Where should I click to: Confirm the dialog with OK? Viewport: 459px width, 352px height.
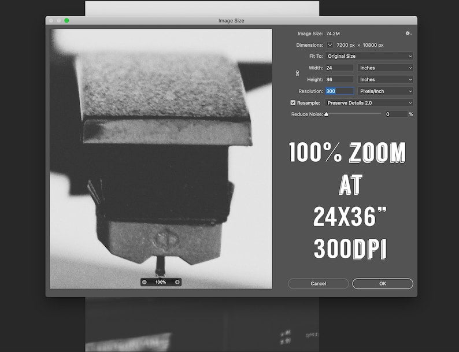pyautogui.click(x=382, y=284)
